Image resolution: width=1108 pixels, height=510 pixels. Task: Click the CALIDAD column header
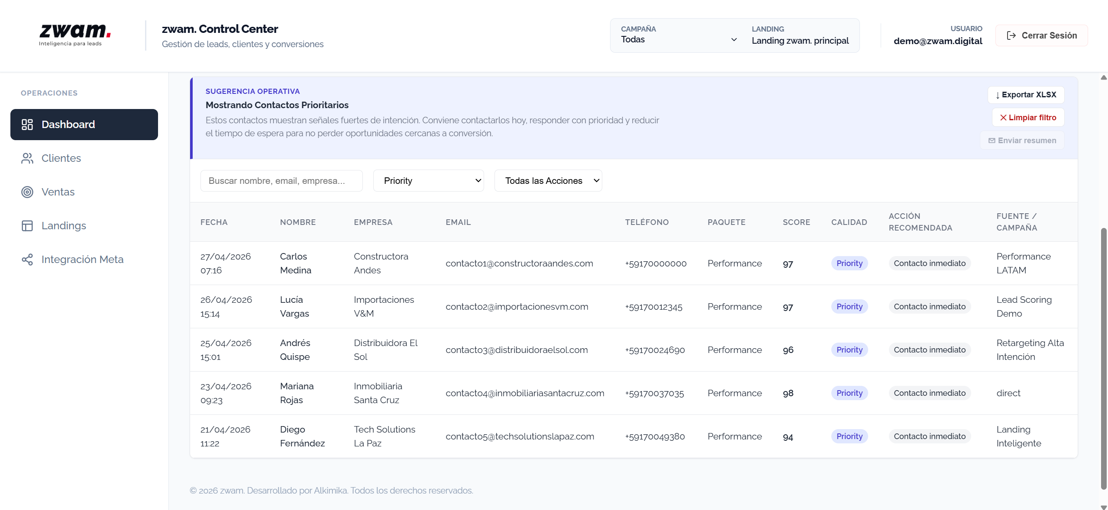tap(849, 222)
